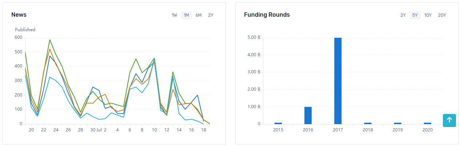
Task: Click the Funding Rounds panel title
Action: tap(267, 15)
